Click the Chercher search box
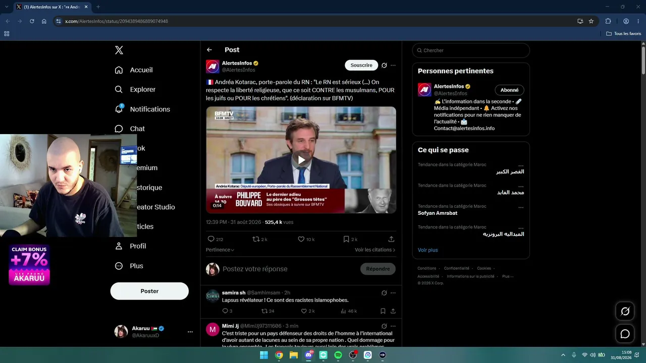This screenshot has height=363, width=646. click(x=471, y=50)
